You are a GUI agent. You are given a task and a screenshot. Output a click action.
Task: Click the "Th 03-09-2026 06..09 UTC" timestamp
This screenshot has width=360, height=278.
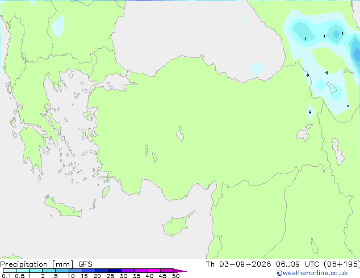[x=262, y=264]
